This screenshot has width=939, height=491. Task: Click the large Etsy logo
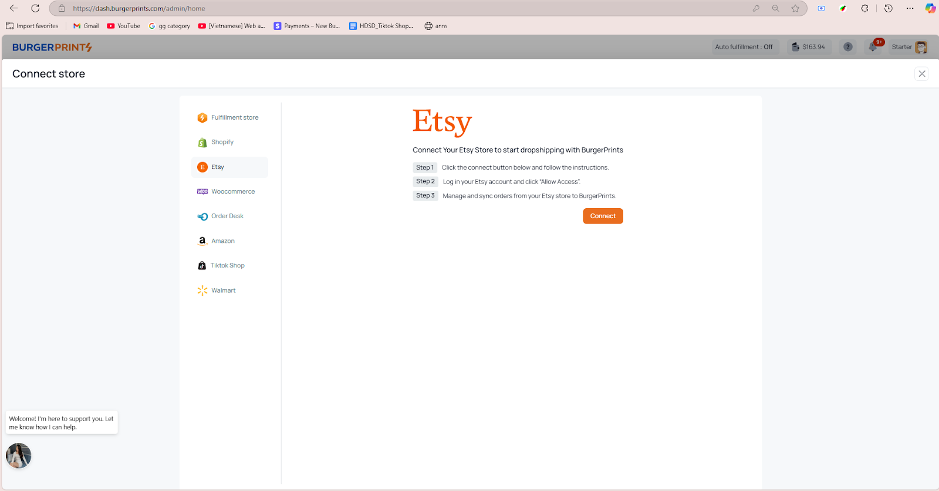coord(442,122)
